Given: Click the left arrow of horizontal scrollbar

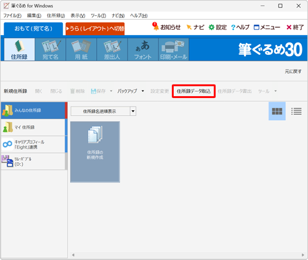Looking at the screenshot, I should [73, 255].
